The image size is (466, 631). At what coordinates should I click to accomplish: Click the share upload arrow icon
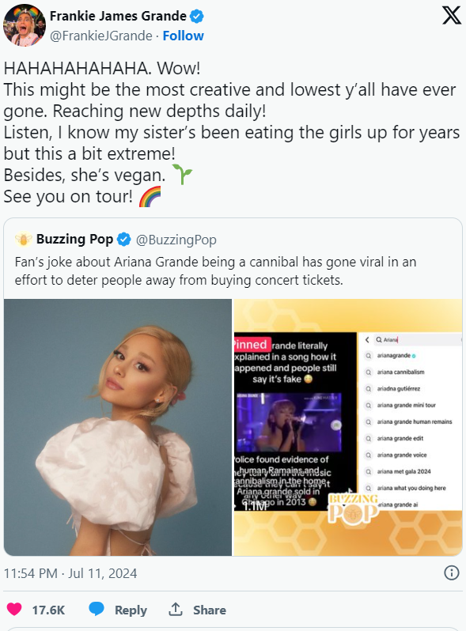tap(176, 610)
